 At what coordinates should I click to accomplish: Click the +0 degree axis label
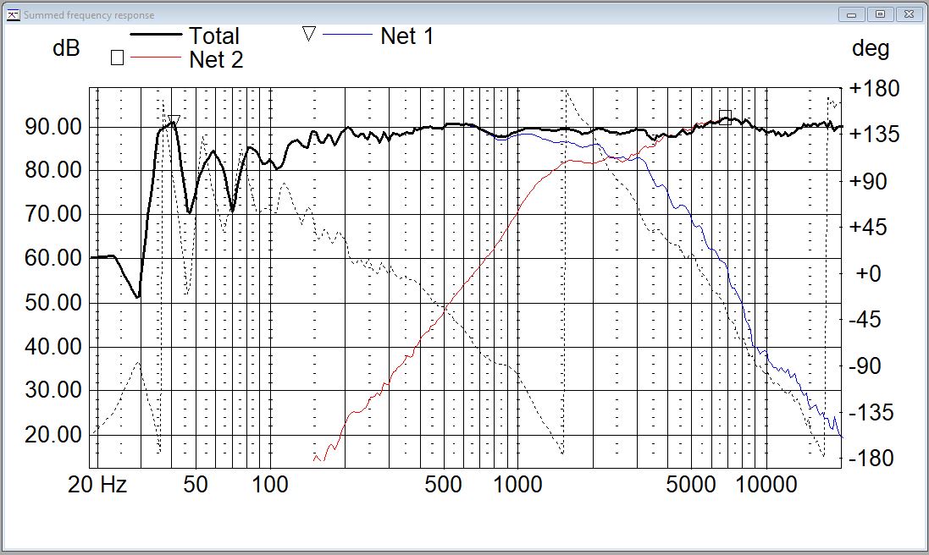tap(869, 273)
